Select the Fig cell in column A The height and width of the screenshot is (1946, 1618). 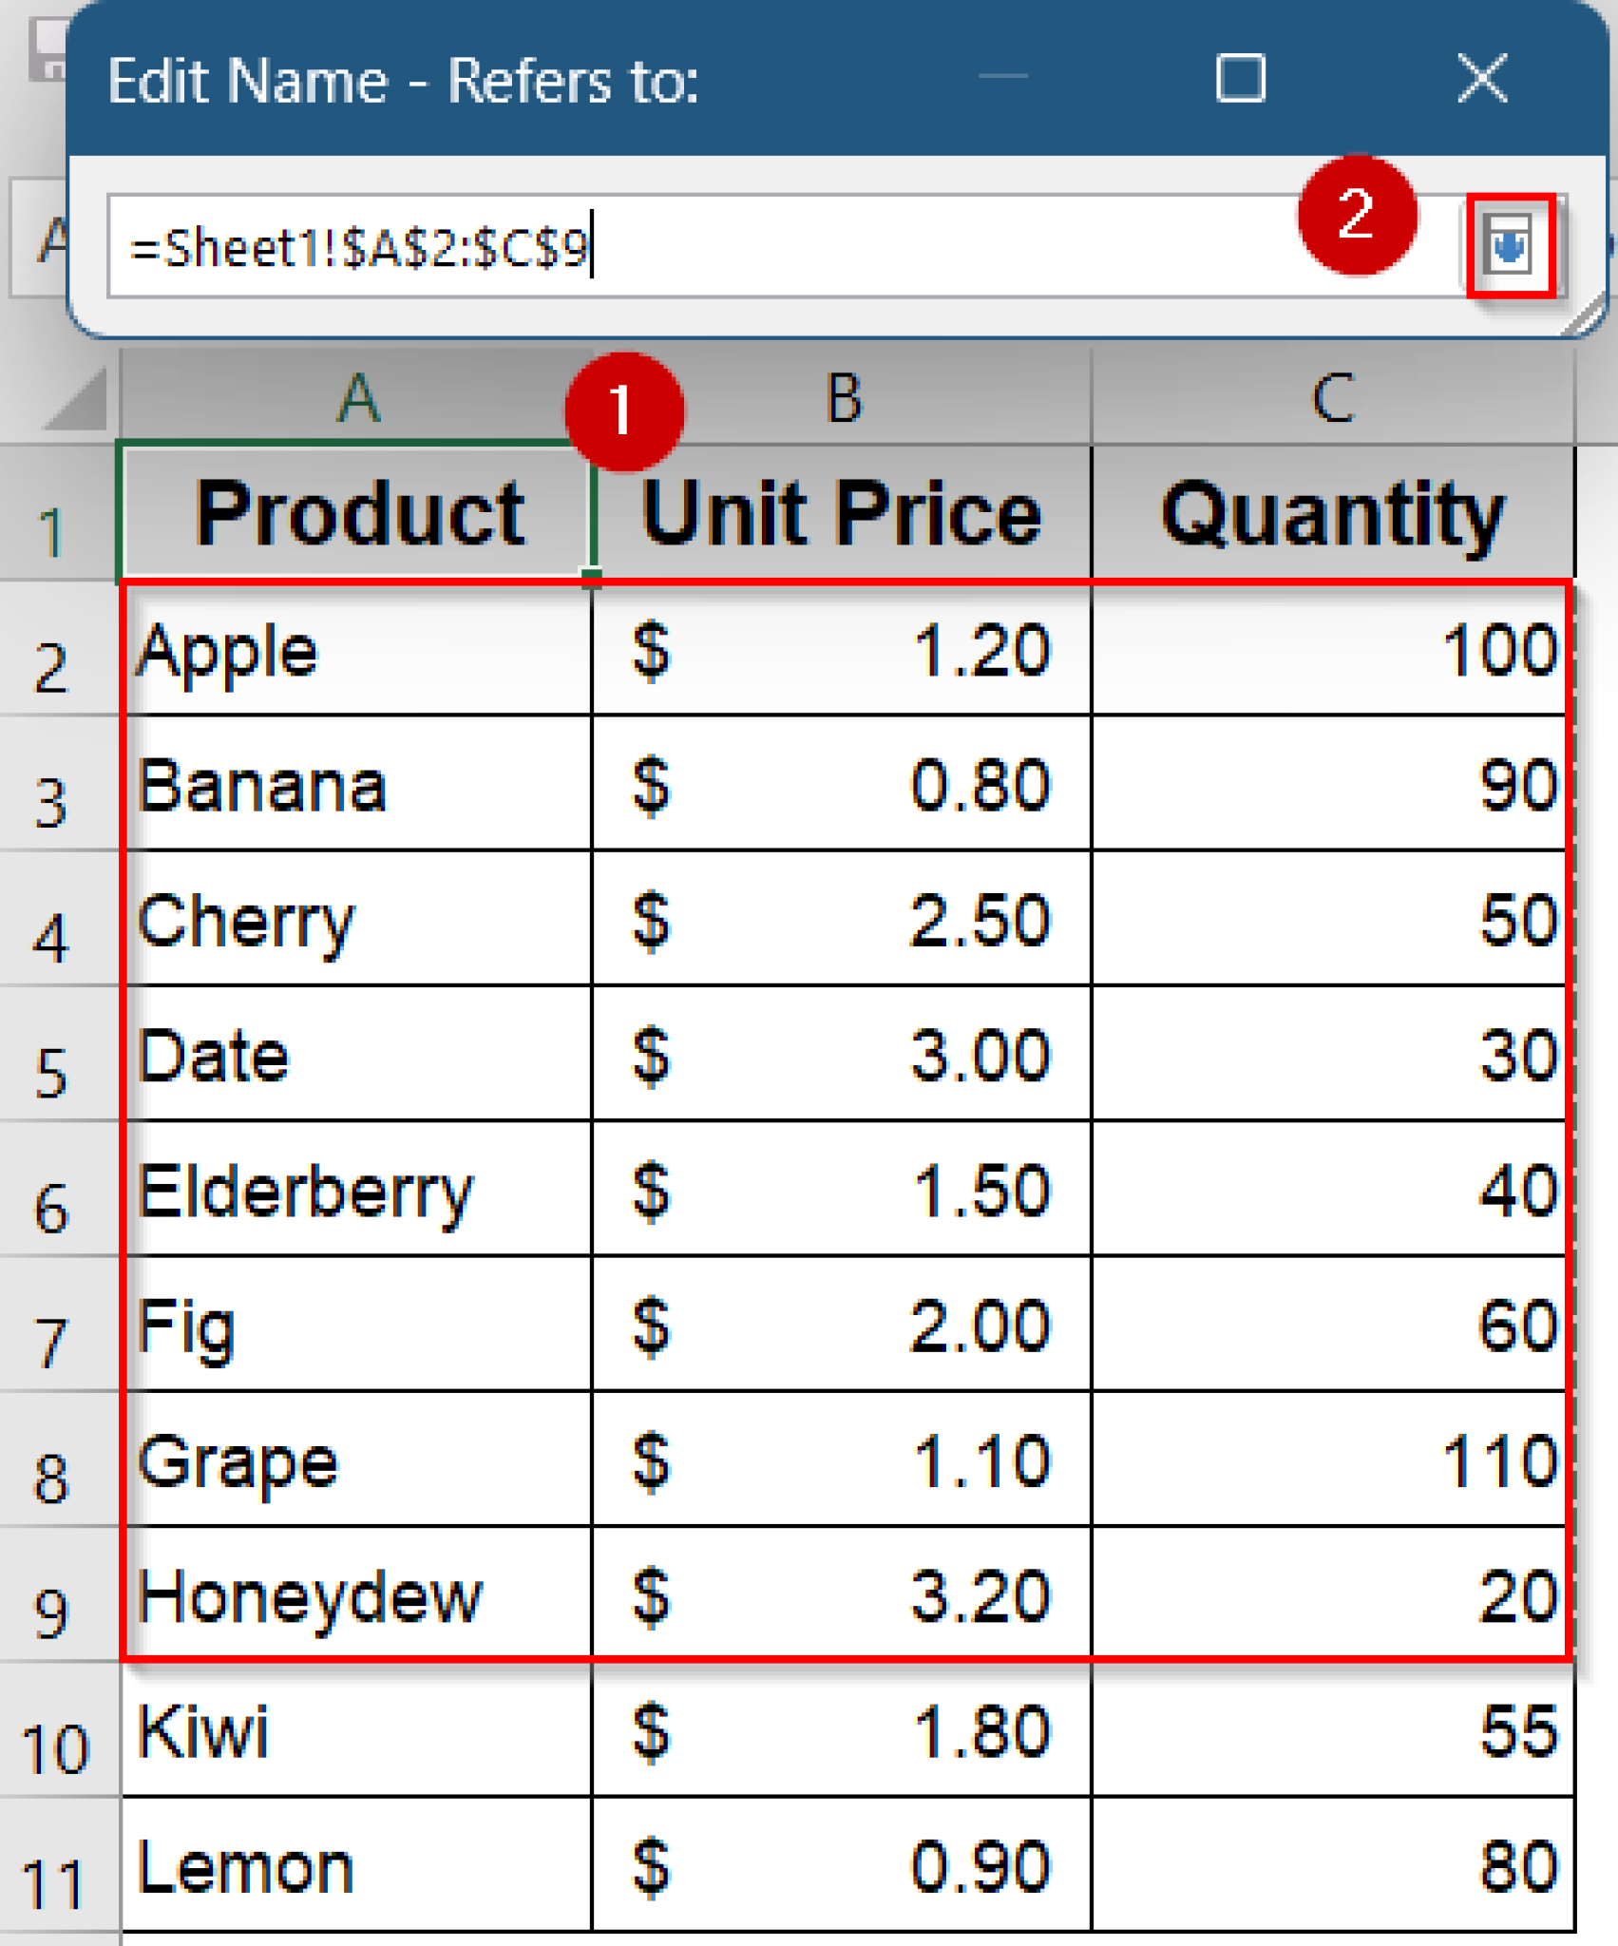(361, 1330)
